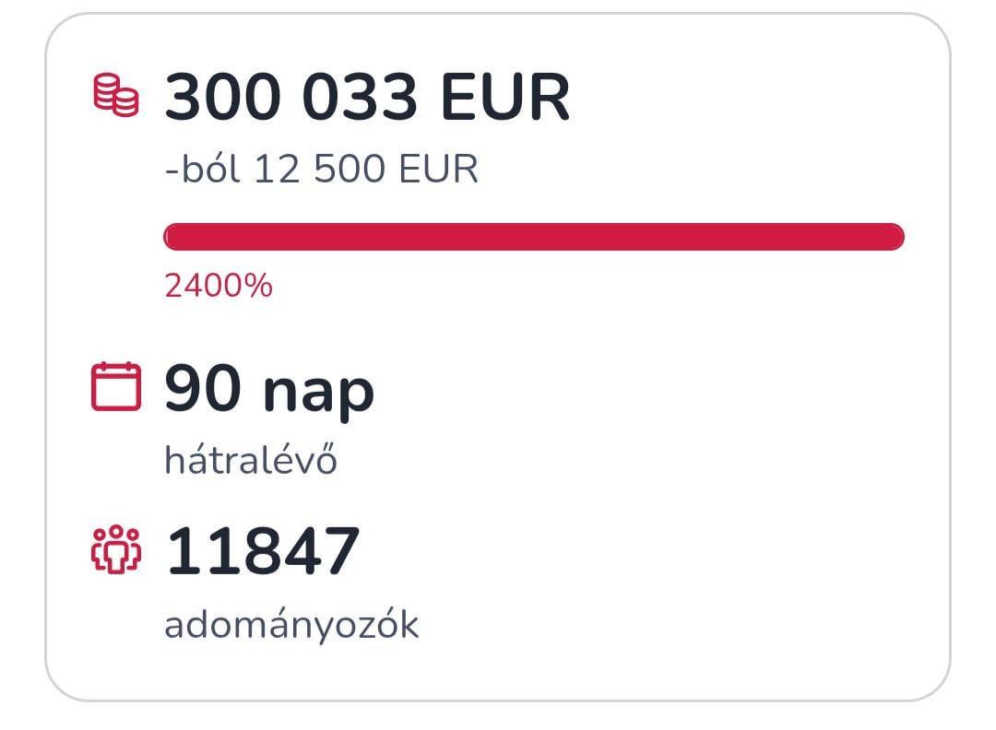
Task: Click the "EUR" in the smaller goal line
Action: (x=438, y=169)
